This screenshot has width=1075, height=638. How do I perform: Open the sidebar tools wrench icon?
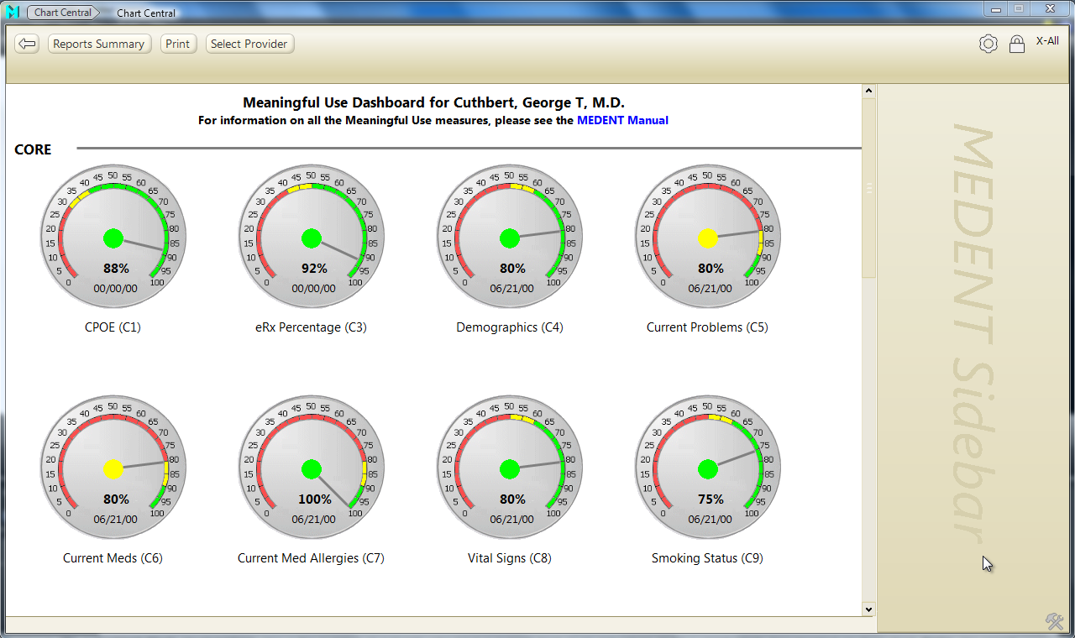point(1054,621)
